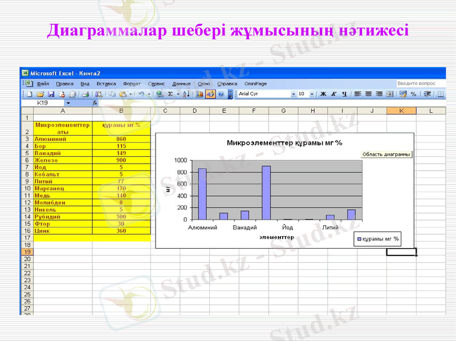Select the Sort Ascending icon
Image resolution: width=456 pixels, height=341 pixels.
[x=186, y=94]
